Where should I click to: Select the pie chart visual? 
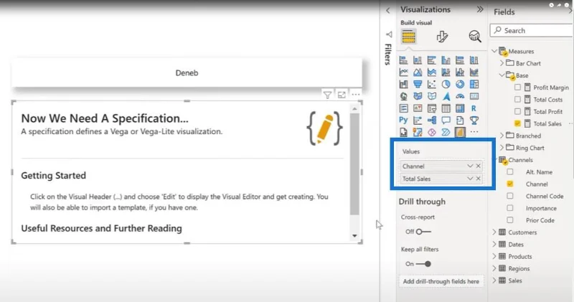point(446,84)
